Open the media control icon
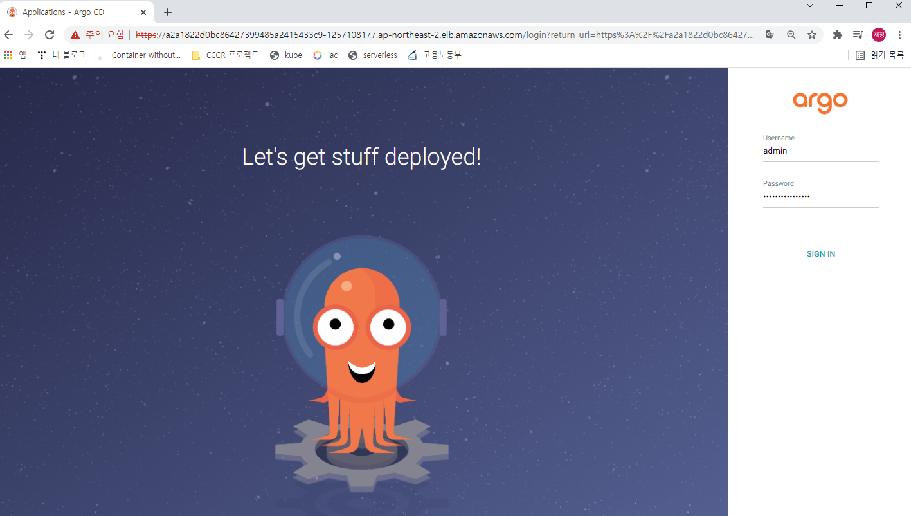 [858, 35]
